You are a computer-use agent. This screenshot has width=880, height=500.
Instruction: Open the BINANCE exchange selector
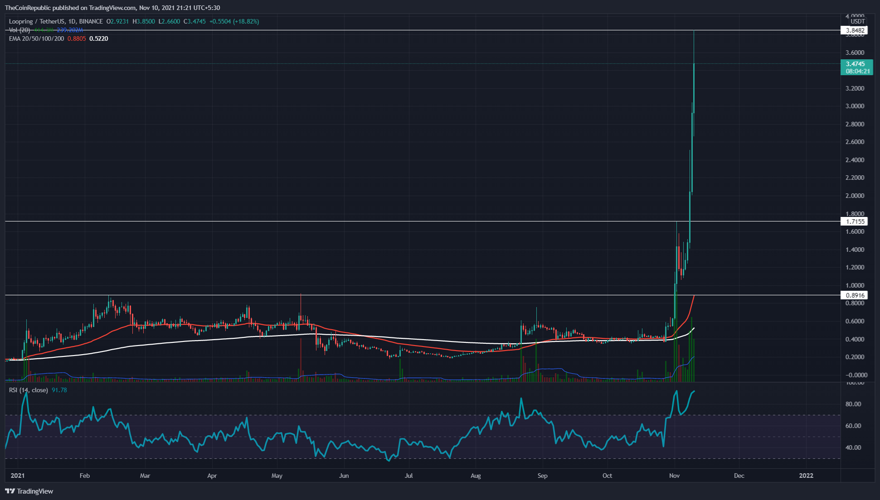[x=91, y=21]
